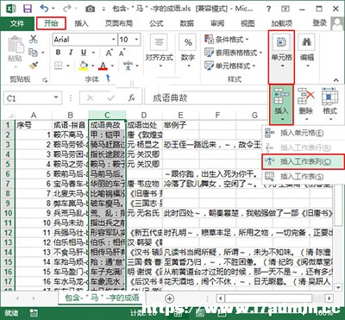
Task: Switch to the 审阅 review tab
Action: click(x=217, y=23)
